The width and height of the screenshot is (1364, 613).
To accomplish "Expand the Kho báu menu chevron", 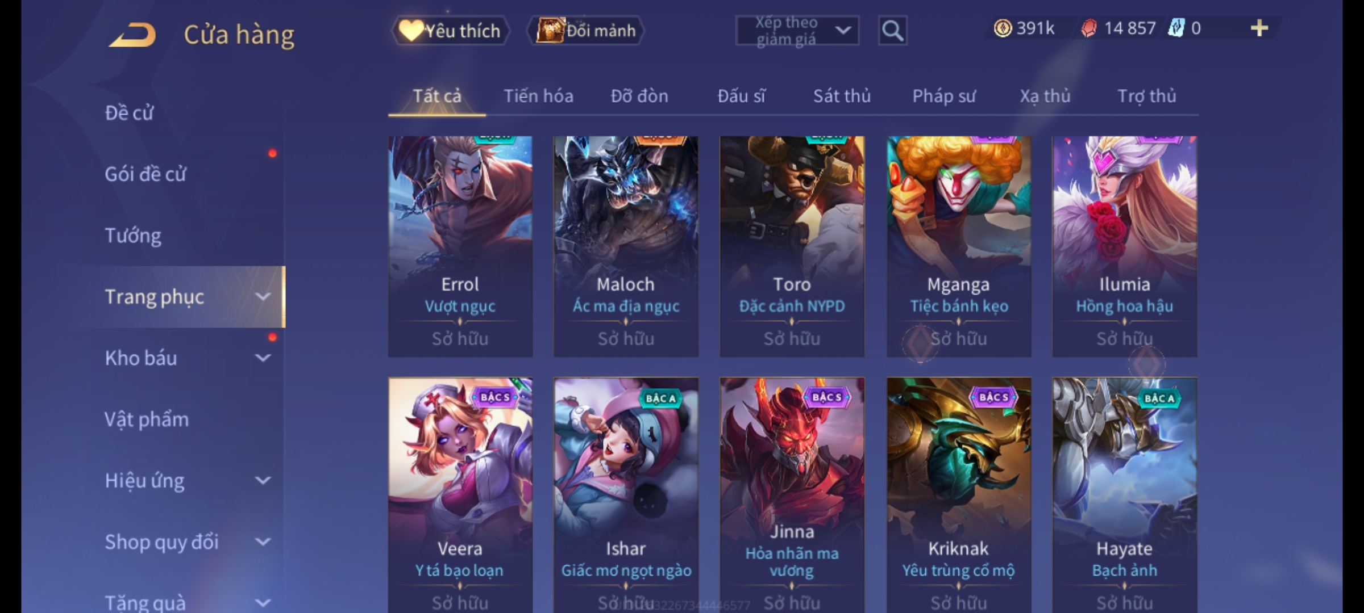I will pos(263,358).
